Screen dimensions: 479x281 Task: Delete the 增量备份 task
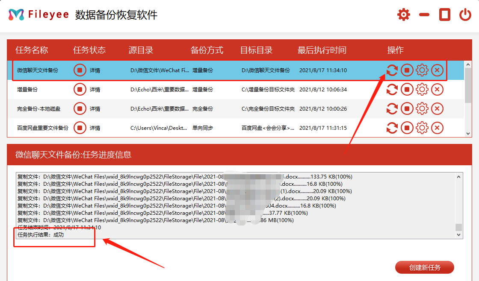pos(437,89)
